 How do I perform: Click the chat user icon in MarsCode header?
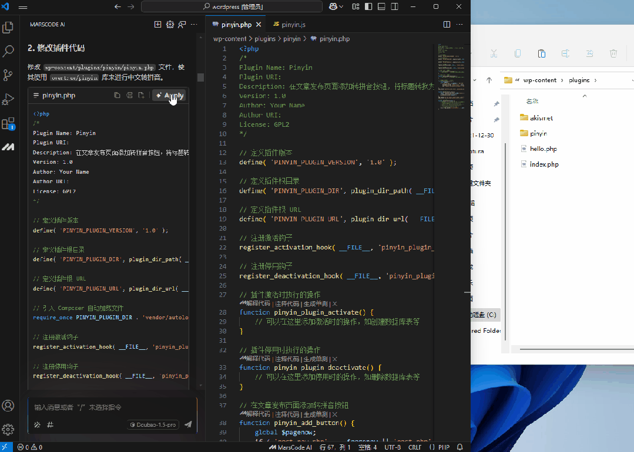point(182,25)
